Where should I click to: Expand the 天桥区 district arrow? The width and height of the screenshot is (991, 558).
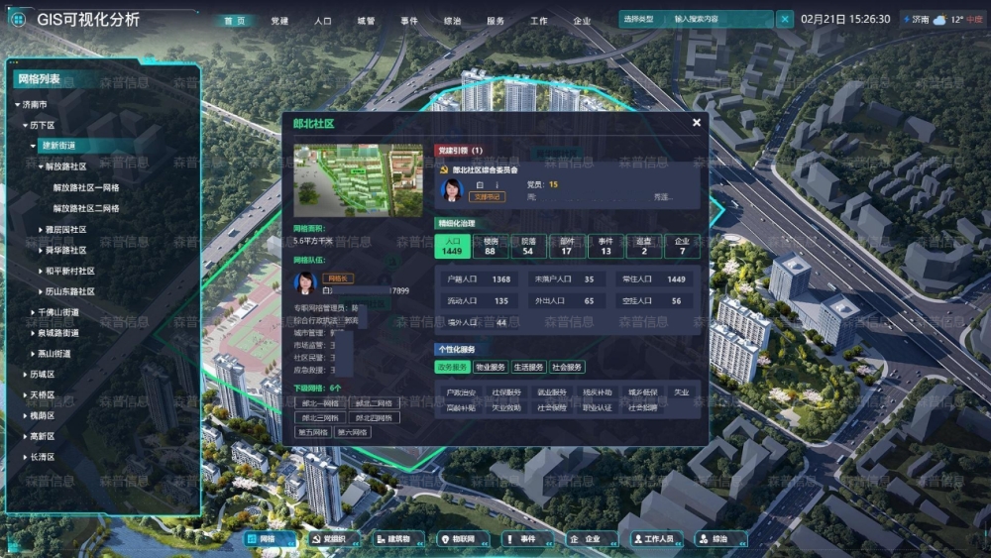pos(25,394)
